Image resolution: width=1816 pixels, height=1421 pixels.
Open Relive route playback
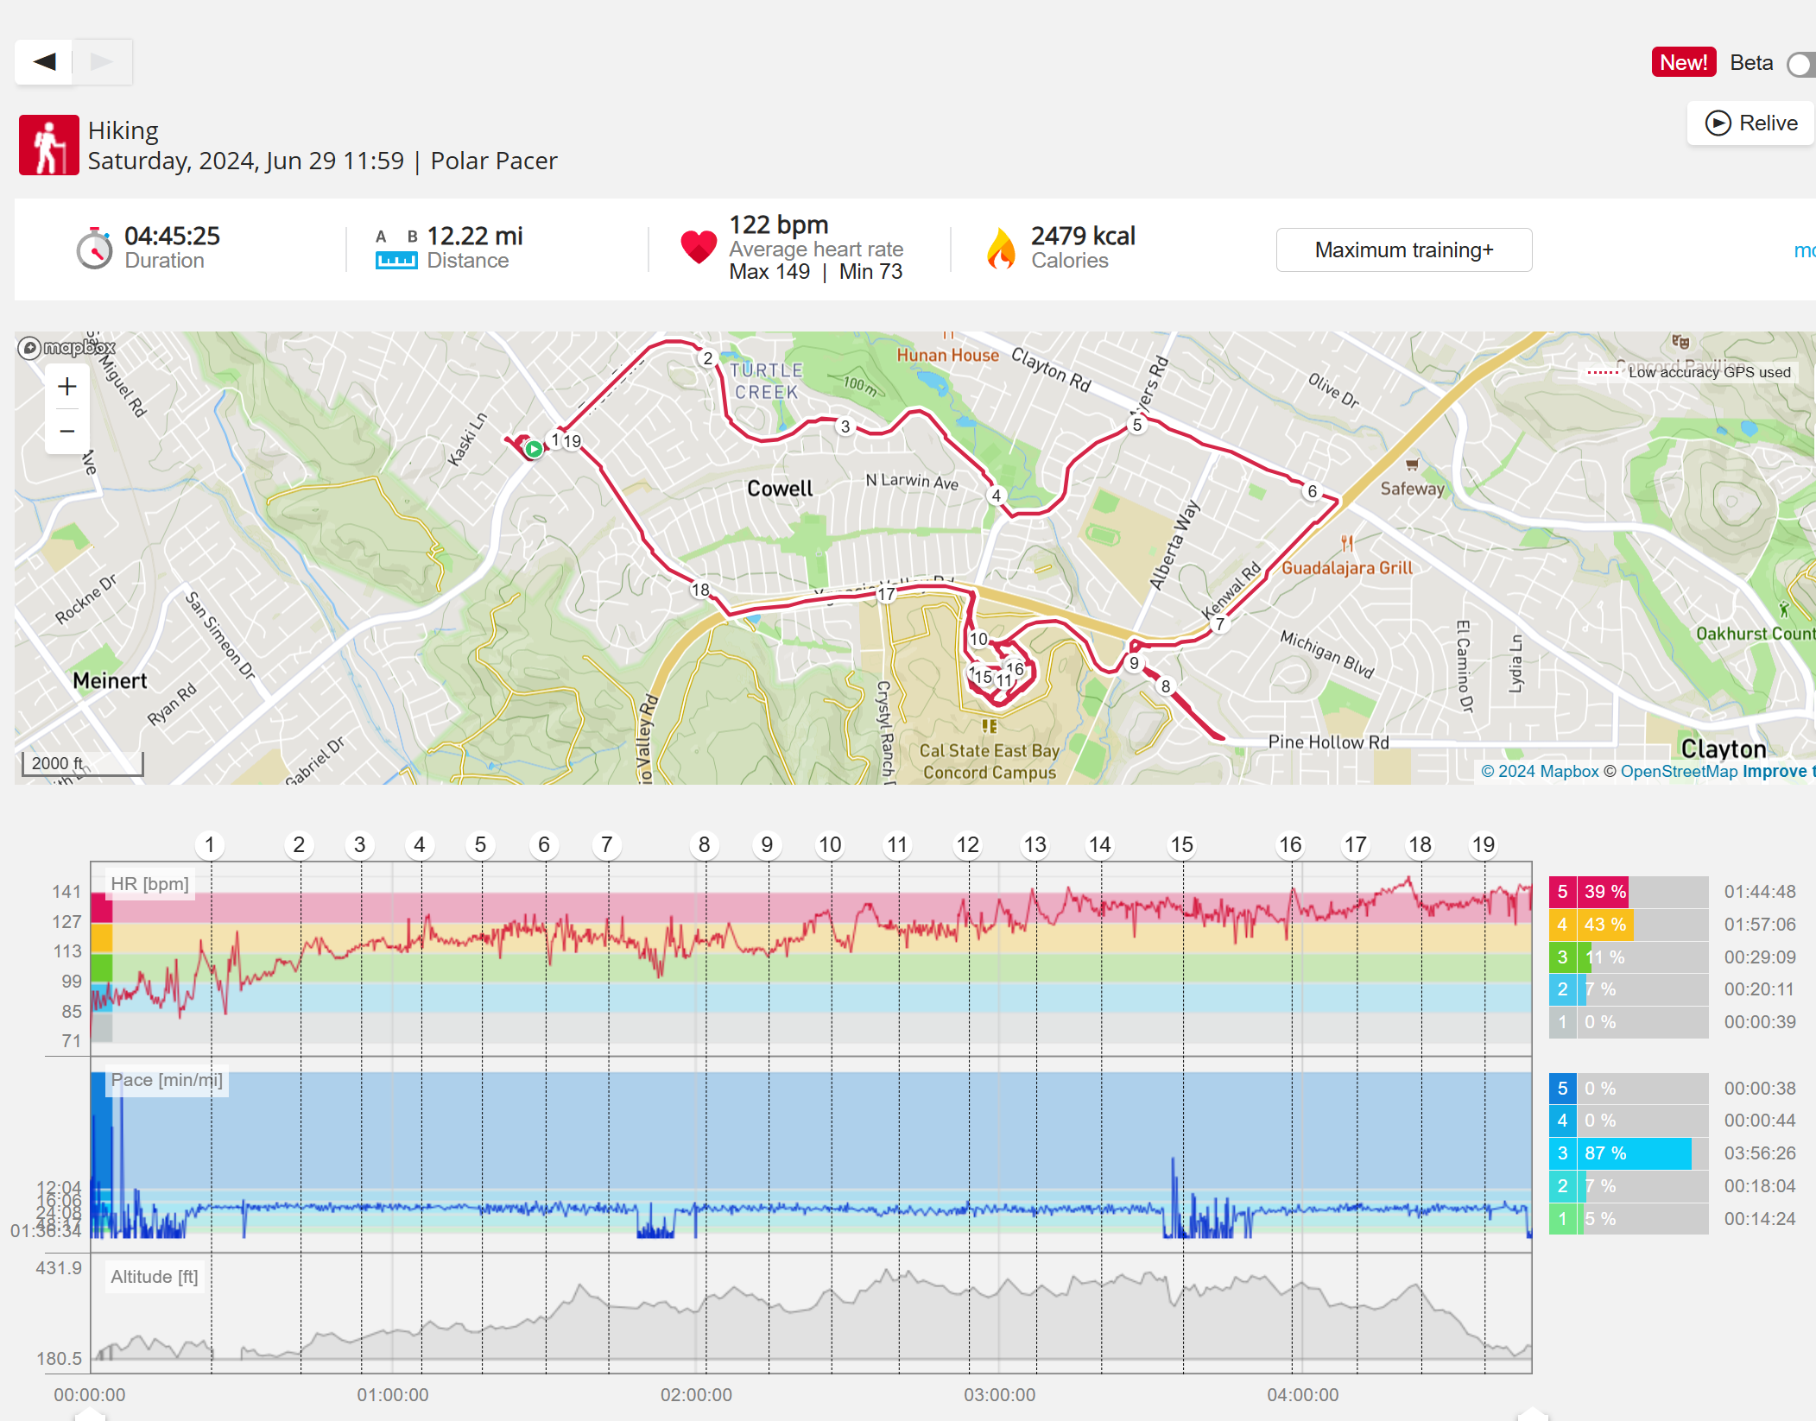pos(1751,123)
